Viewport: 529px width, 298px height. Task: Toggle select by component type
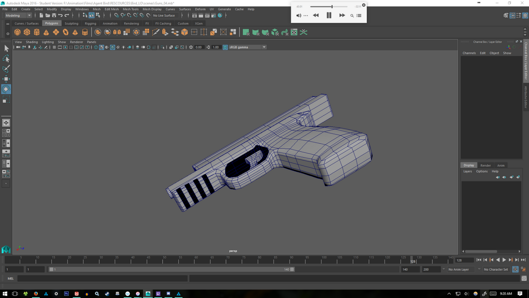(x=98, y=15)
